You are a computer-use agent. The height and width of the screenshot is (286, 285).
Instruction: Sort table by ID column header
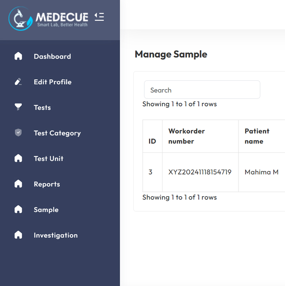click(152, 141)
